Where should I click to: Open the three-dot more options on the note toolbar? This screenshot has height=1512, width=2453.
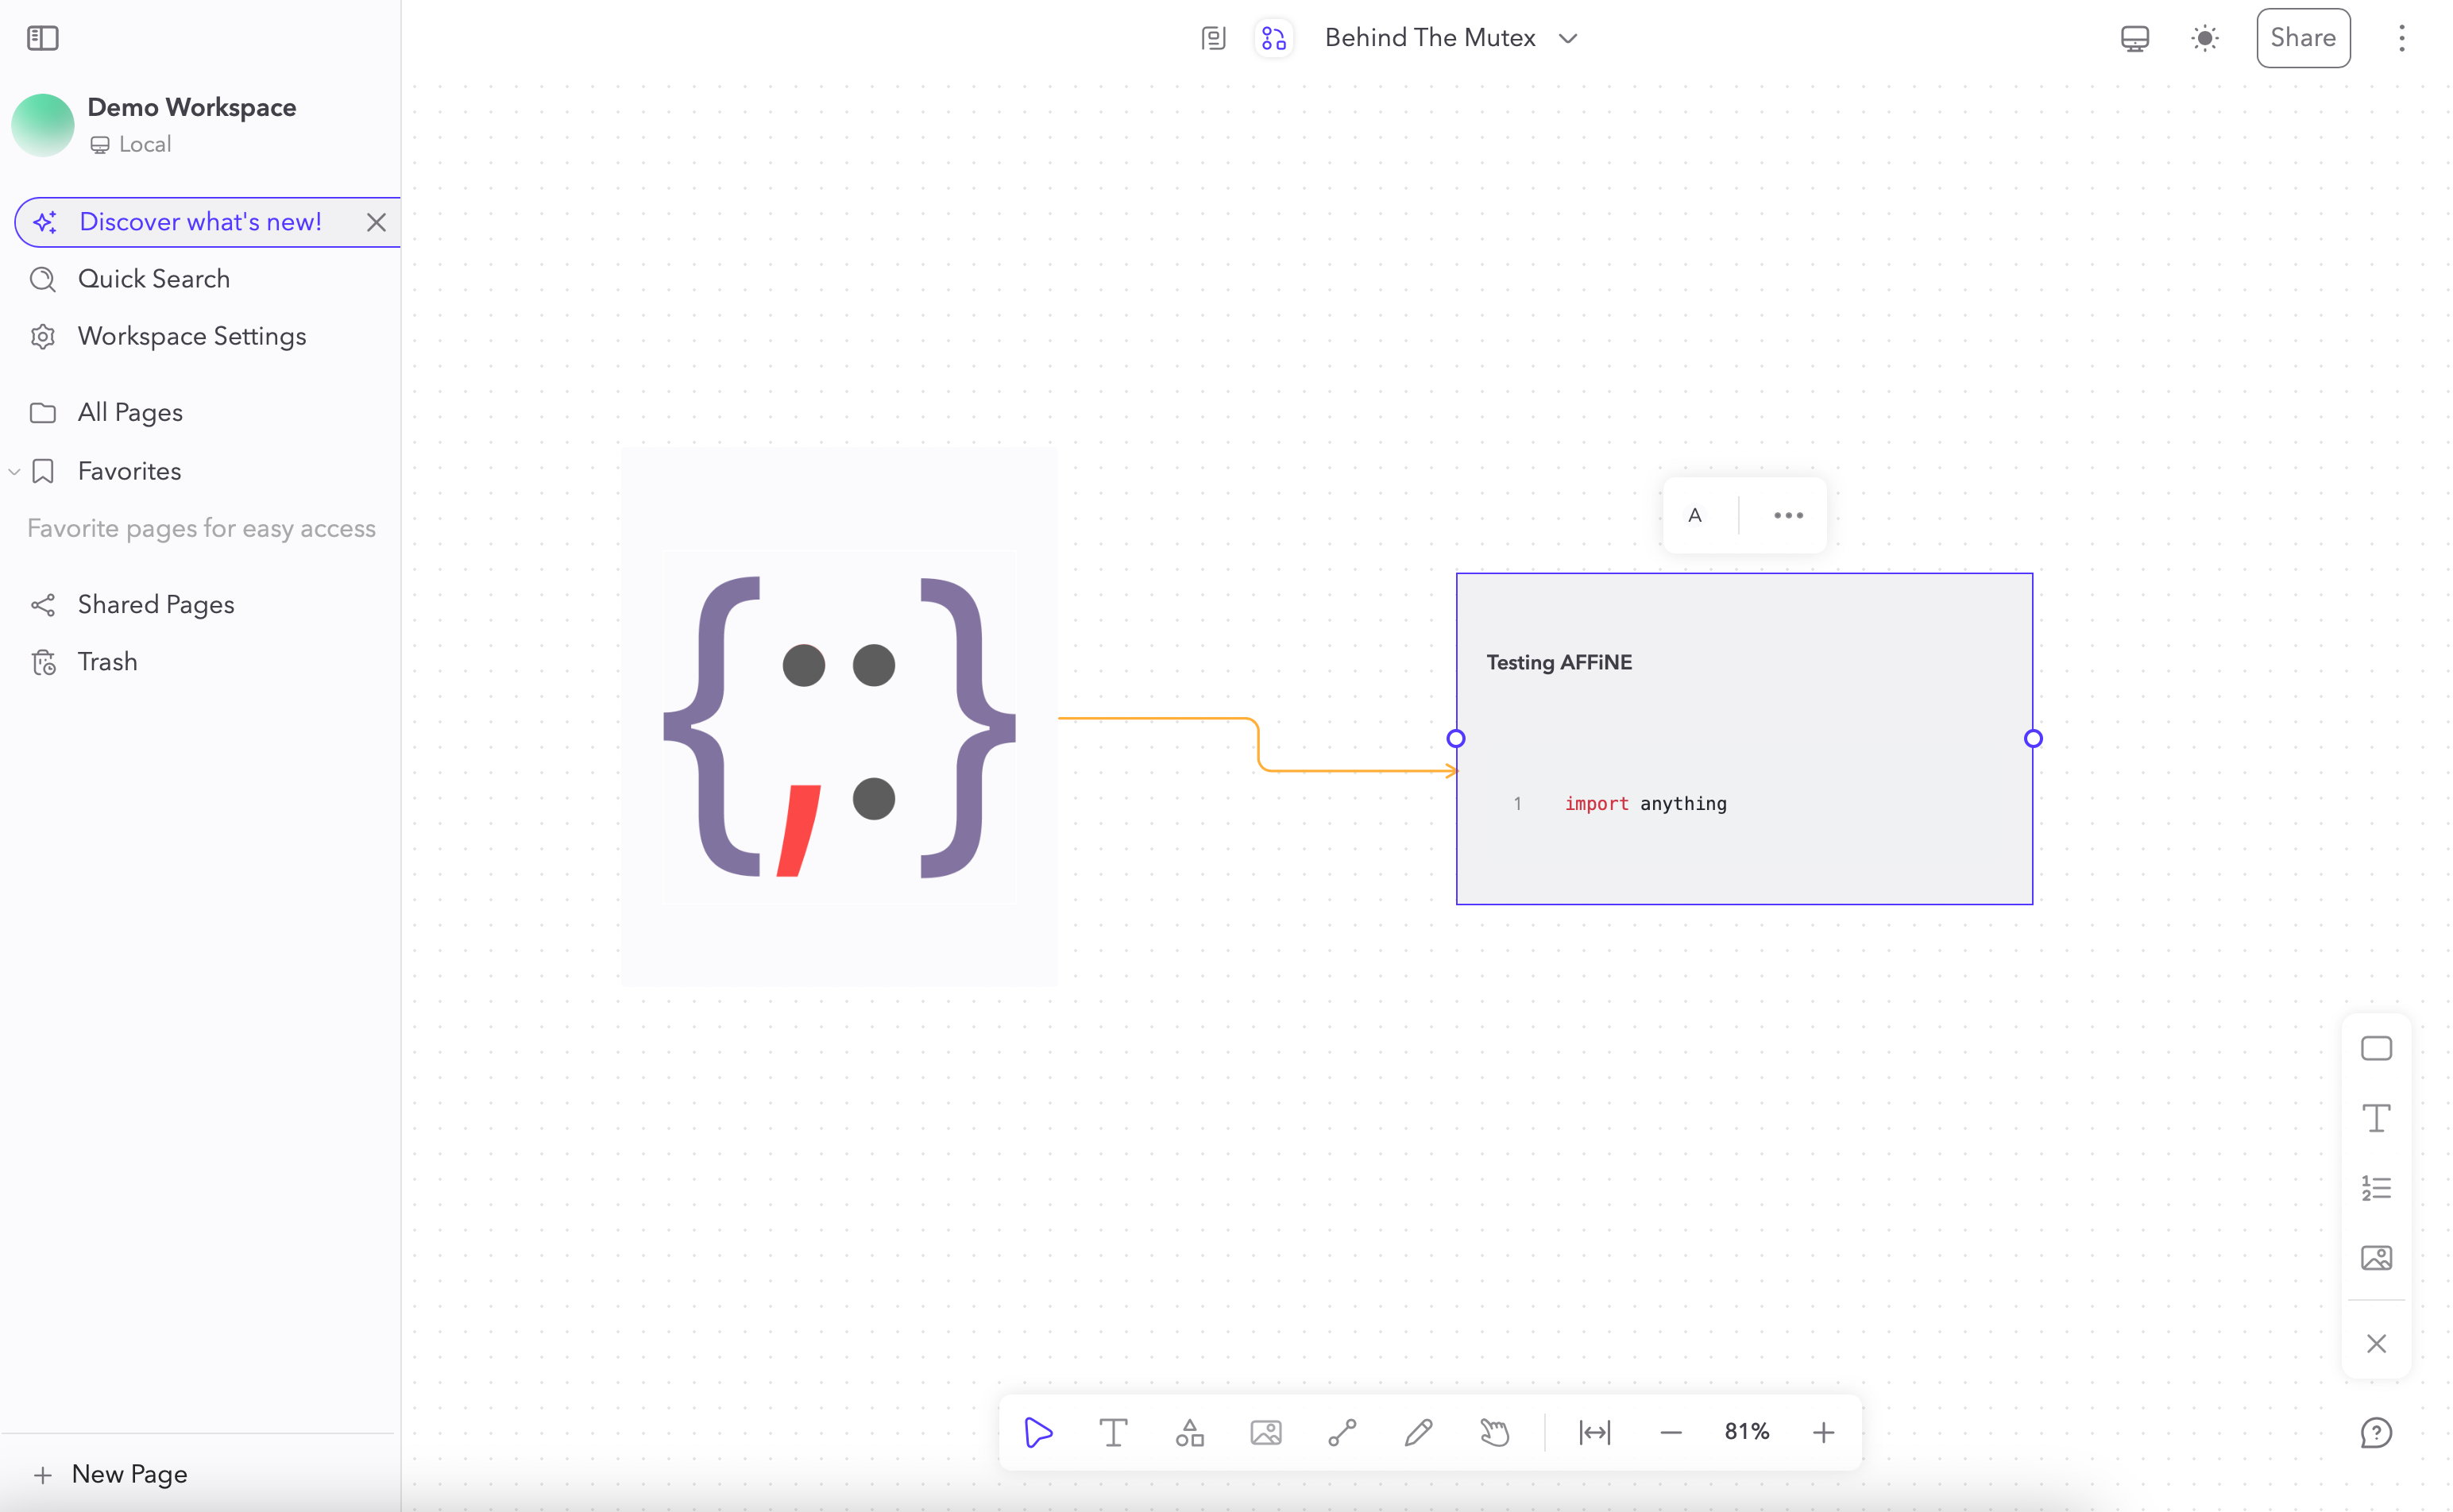click(x=1788, y=515)
